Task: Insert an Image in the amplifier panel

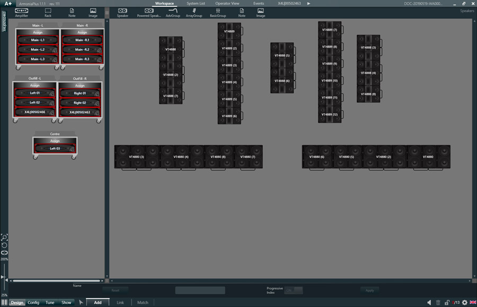Action: [x=93, y=13]
